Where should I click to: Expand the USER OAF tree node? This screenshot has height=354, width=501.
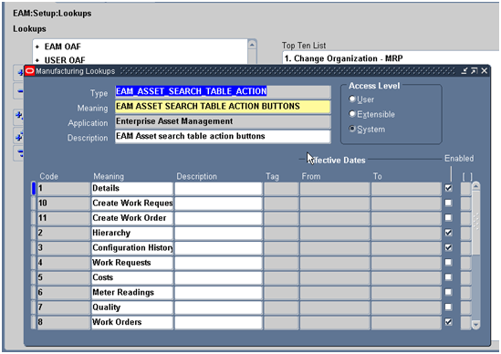coord(37,60)
